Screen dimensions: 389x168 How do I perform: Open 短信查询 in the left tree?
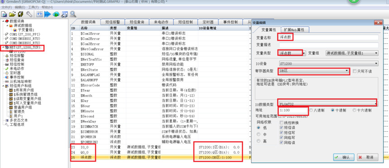pos(17,60)
